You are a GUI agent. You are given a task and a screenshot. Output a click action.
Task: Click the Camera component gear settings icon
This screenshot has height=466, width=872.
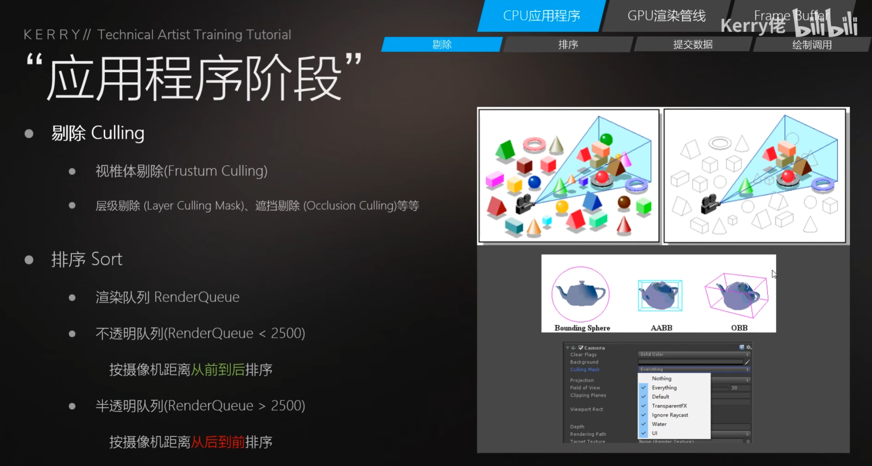tap(749, 347)
